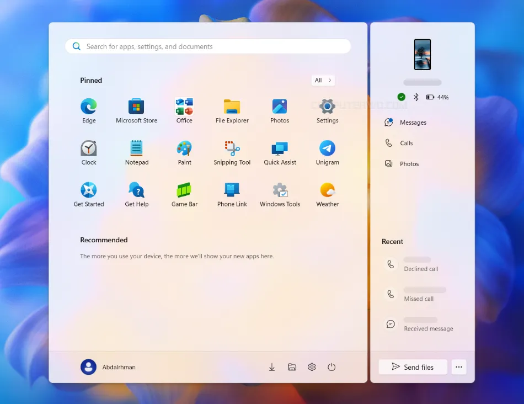524x404 pixels.
Task: Click the Pinned section heading
Action: point(91,80)
